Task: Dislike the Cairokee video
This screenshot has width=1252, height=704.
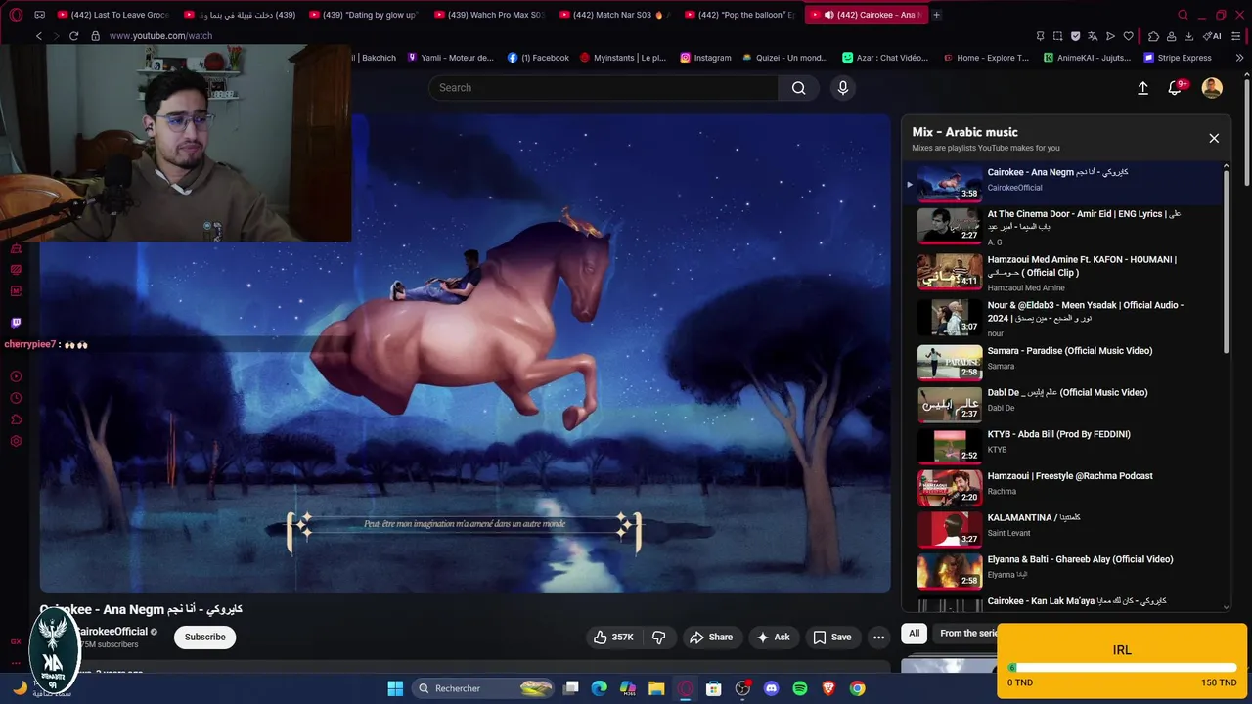Action: 658,637
